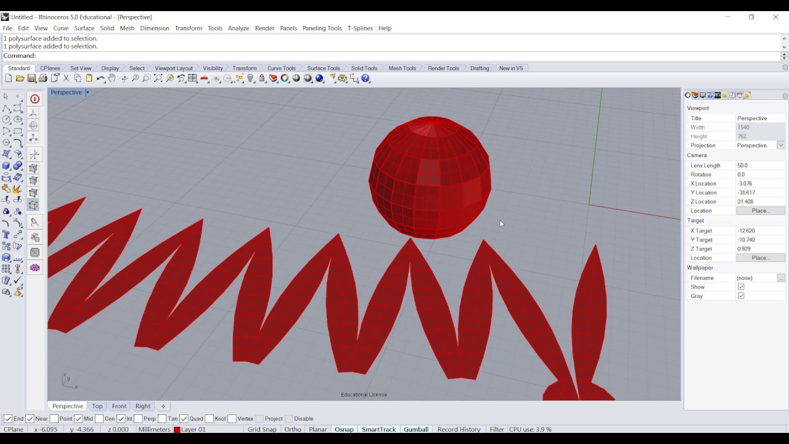Save the model using the floppy icon

(31, 78)
